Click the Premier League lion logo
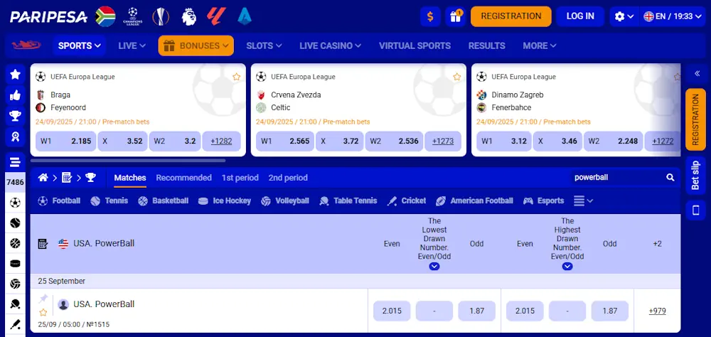 [188, 16]
